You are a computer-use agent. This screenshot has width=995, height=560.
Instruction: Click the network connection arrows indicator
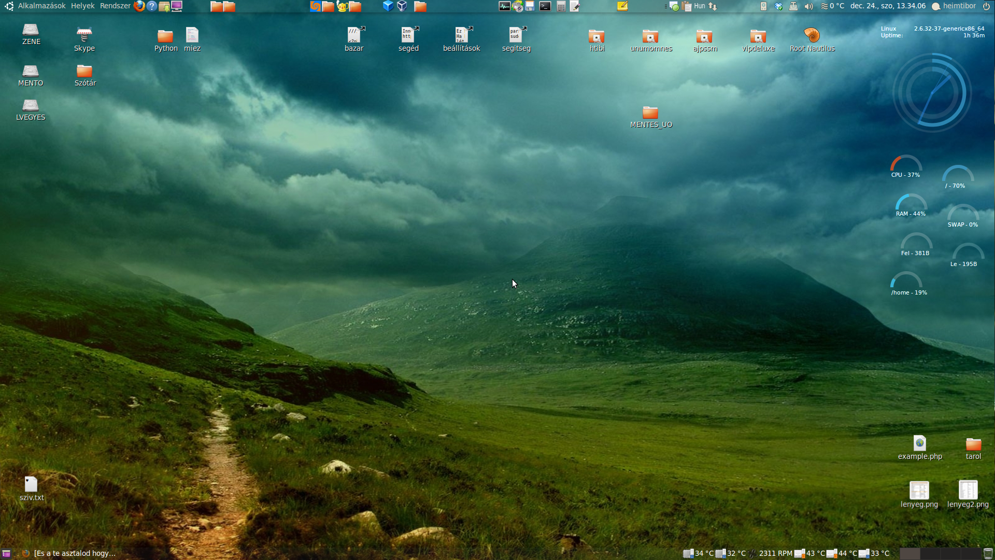point(713,6)
